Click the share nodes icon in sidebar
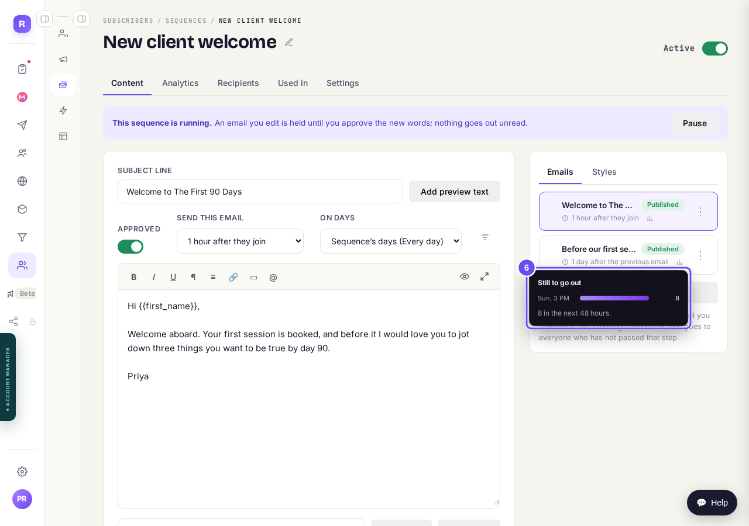Image resolution: width=749 pixels, height=526 pixels. pos(13,321)
